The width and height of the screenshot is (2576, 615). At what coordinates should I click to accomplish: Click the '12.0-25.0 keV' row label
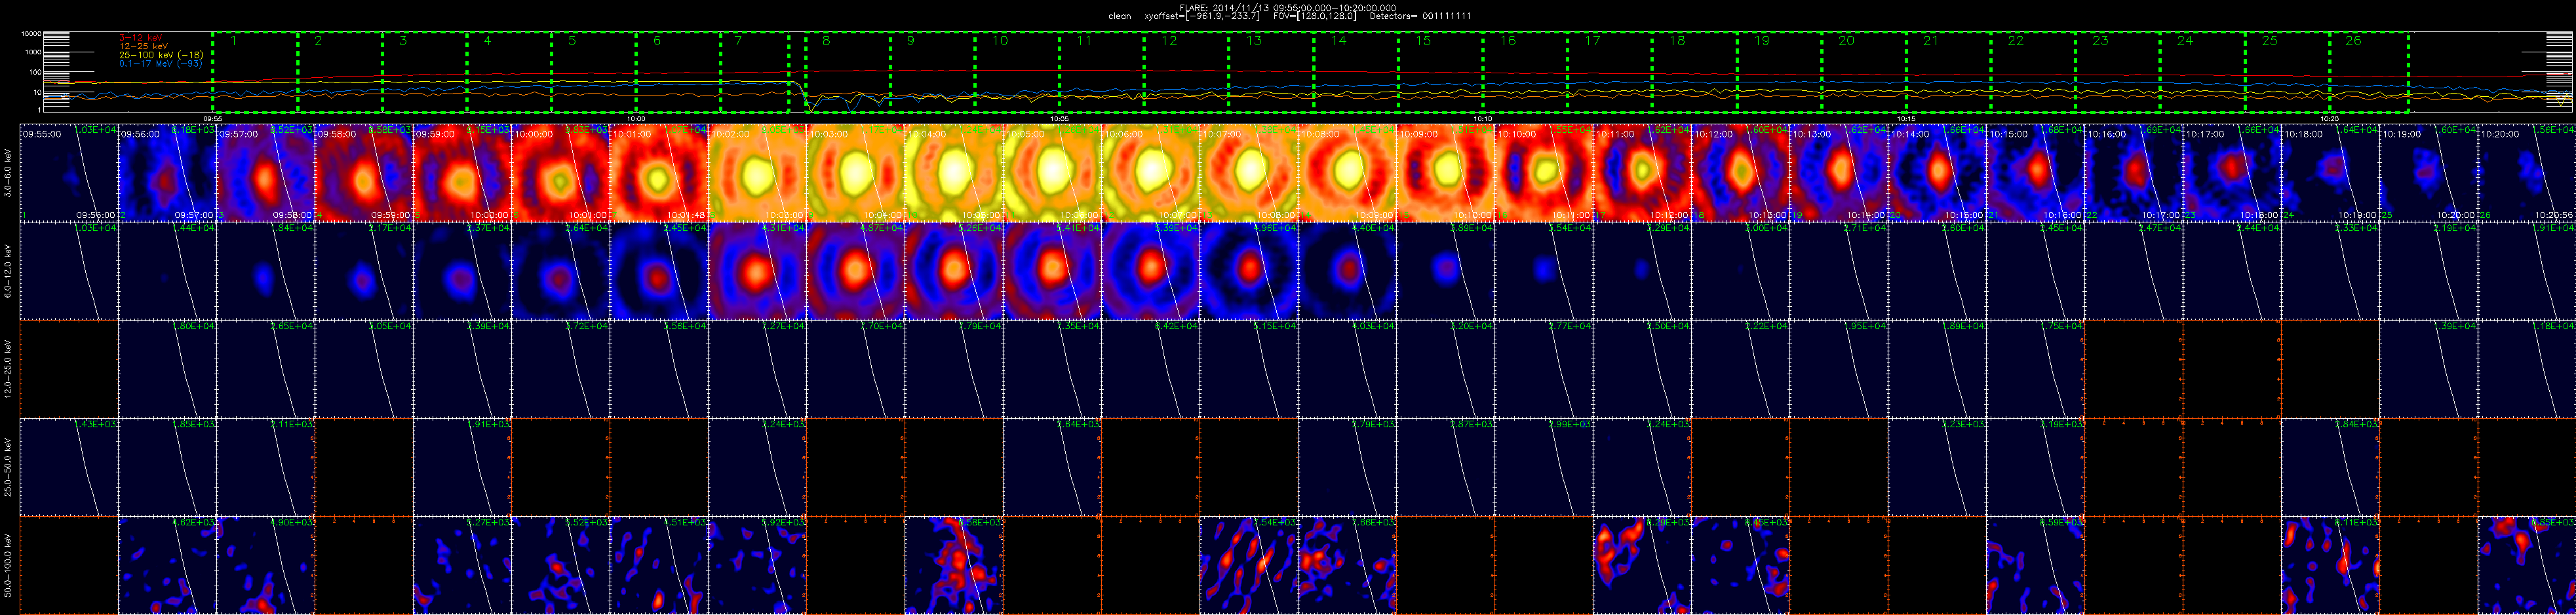pos(9,368)
